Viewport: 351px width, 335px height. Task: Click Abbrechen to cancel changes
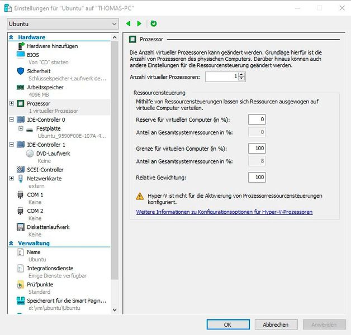pyautogui.click(x=276, y=324)
